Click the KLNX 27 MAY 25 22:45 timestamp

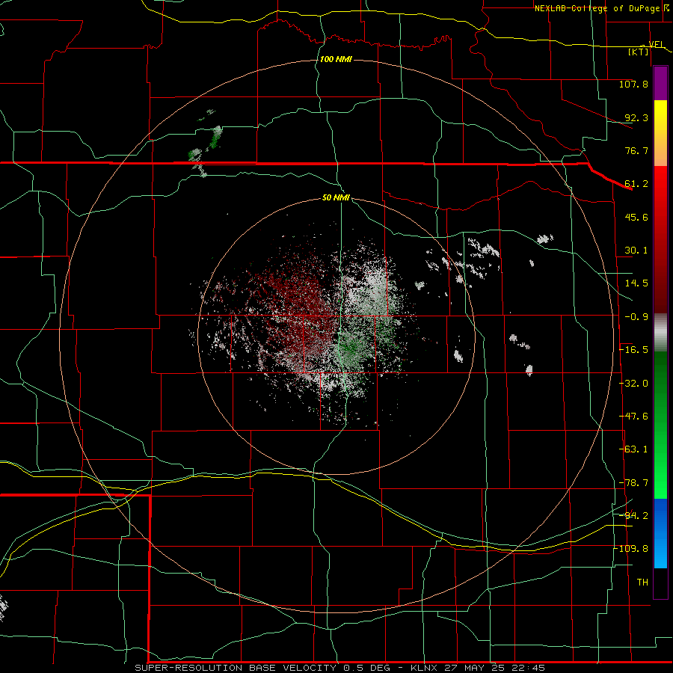[x=478, y=668]
